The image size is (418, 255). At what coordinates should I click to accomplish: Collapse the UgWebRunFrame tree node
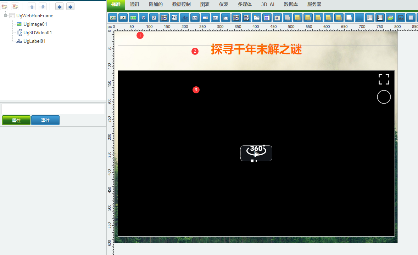coord(5,16)
